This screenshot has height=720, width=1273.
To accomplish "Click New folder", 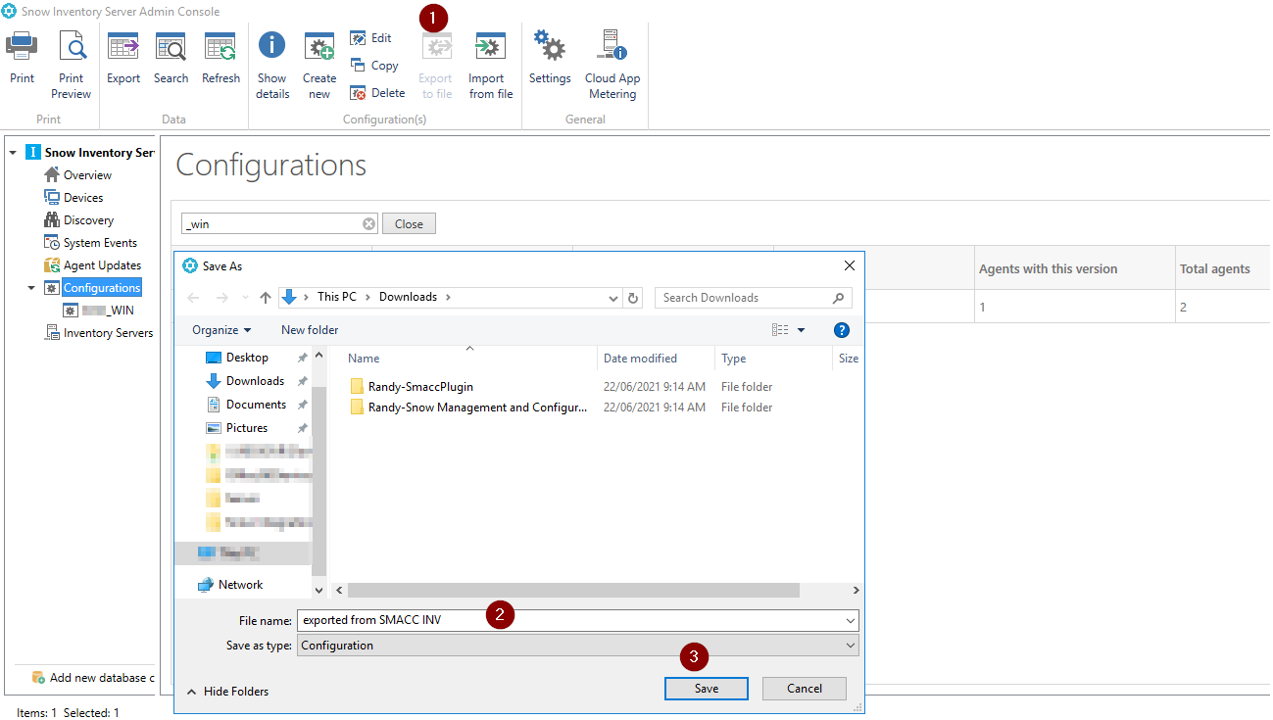I will point(310,330).
